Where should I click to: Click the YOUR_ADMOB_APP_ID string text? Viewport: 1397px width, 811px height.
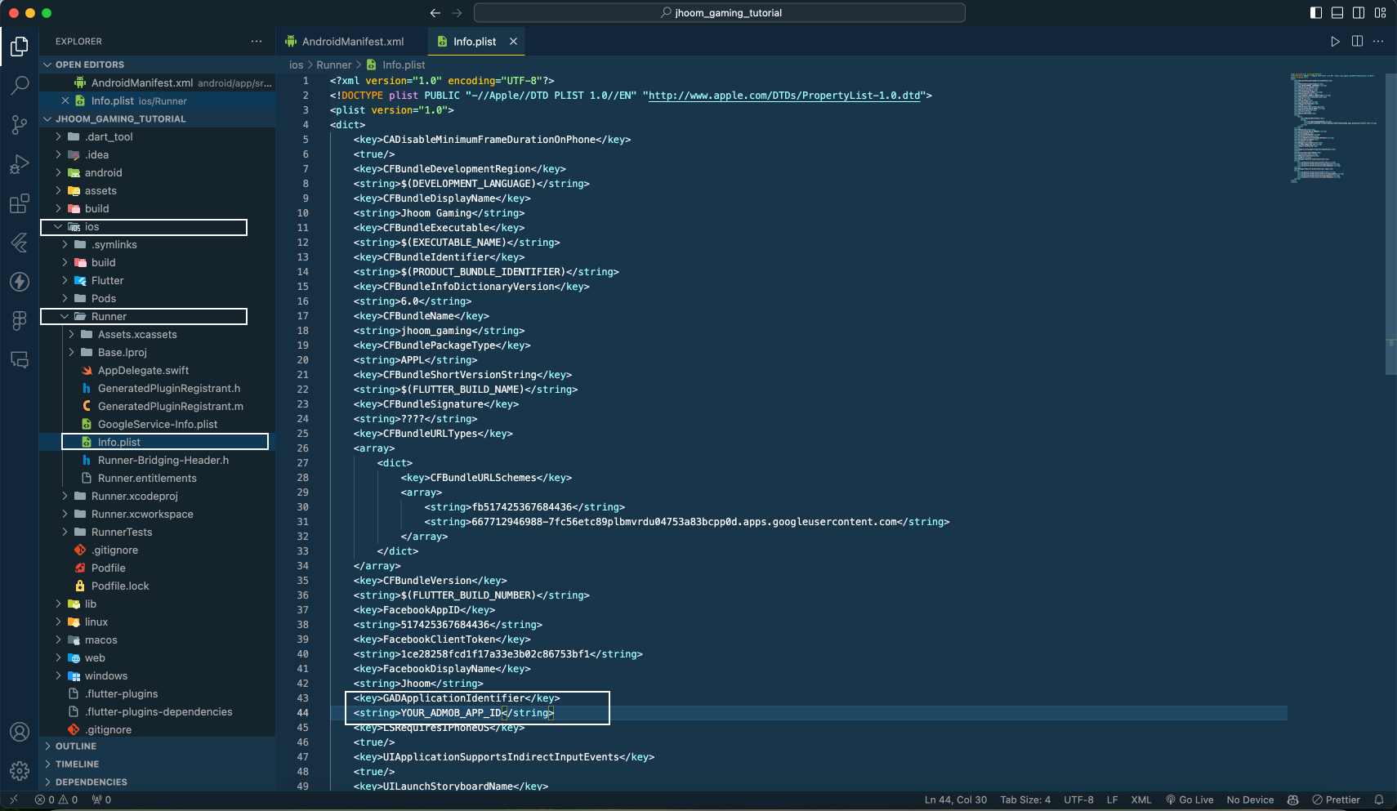click(x=450, y=713)
